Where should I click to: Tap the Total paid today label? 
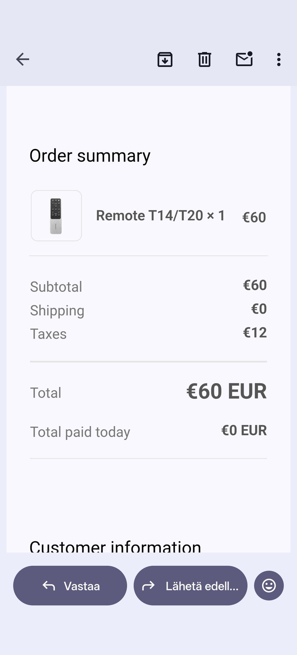click(80, 432)
